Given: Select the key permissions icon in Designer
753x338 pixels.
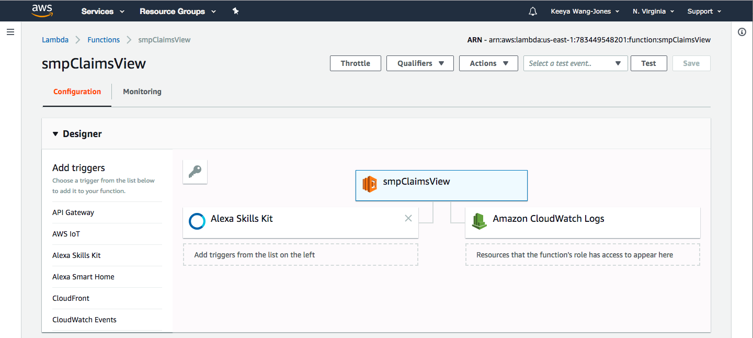Looking at the screenshot, I should (x=195, y=171).
